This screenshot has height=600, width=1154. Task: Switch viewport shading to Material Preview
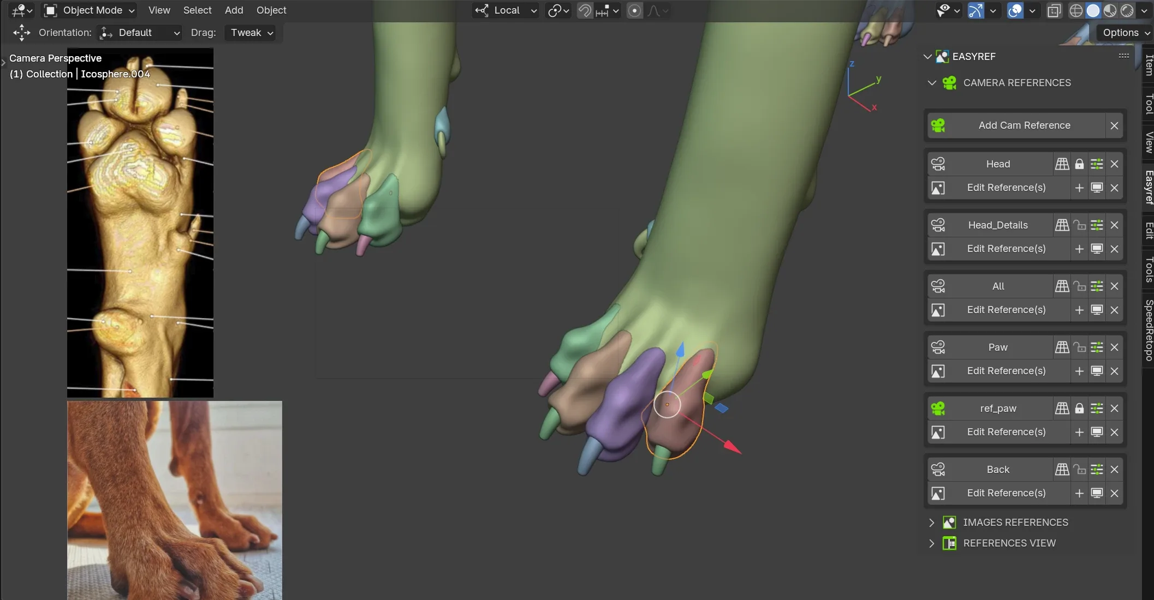click(1110, 10)
